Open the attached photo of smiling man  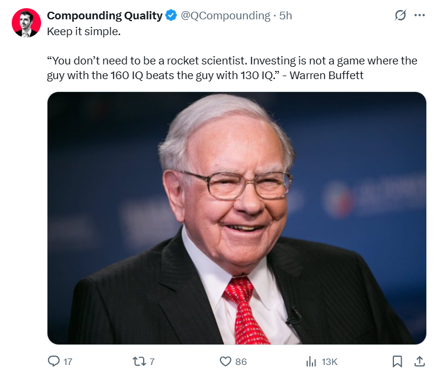click(237, 218)
